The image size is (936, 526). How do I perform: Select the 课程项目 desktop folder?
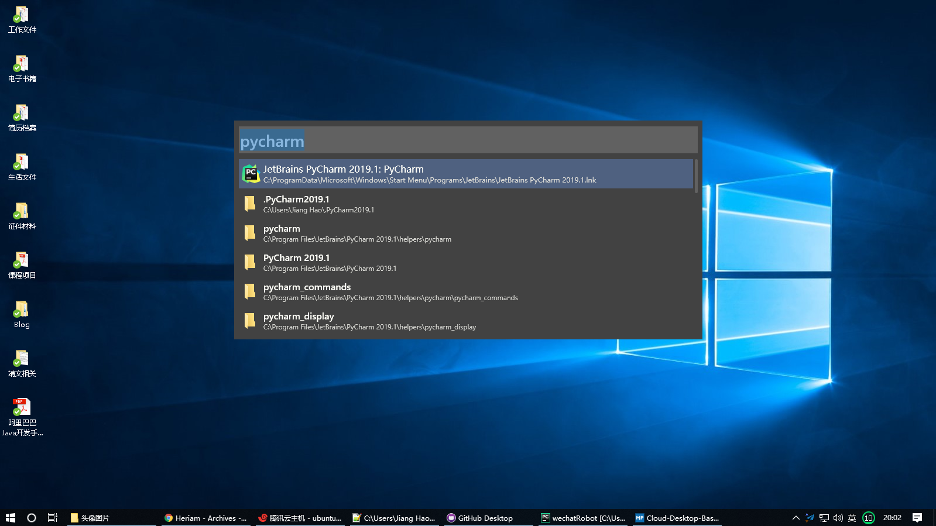pos(22,265)
